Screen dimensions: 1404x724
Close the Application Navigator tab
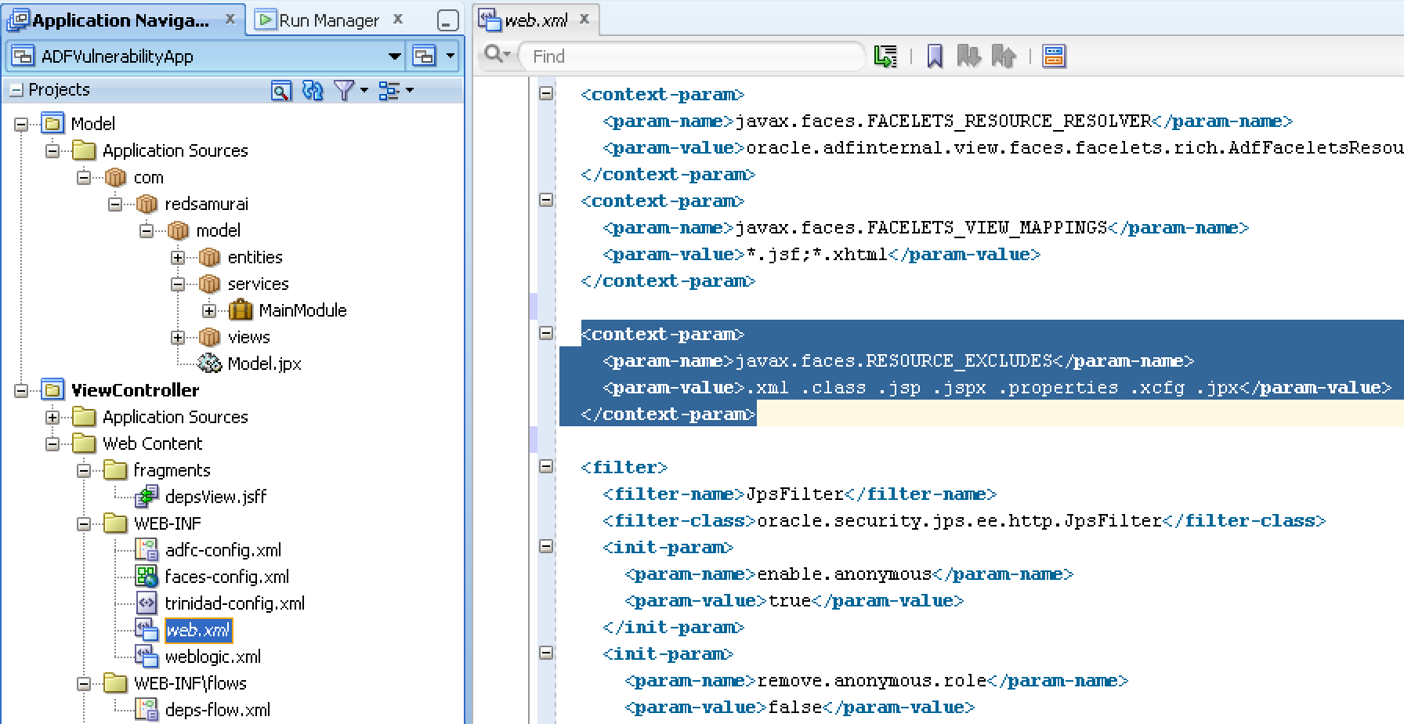pos(230,19)
